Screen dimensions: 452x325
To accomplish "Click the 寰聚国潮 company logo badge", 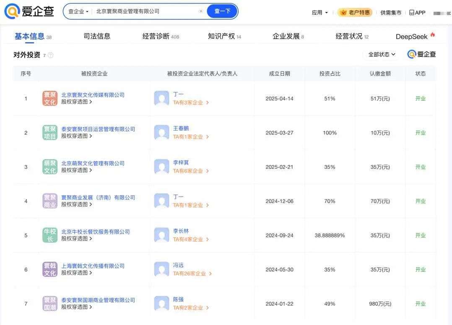I will tap(50, 304).
